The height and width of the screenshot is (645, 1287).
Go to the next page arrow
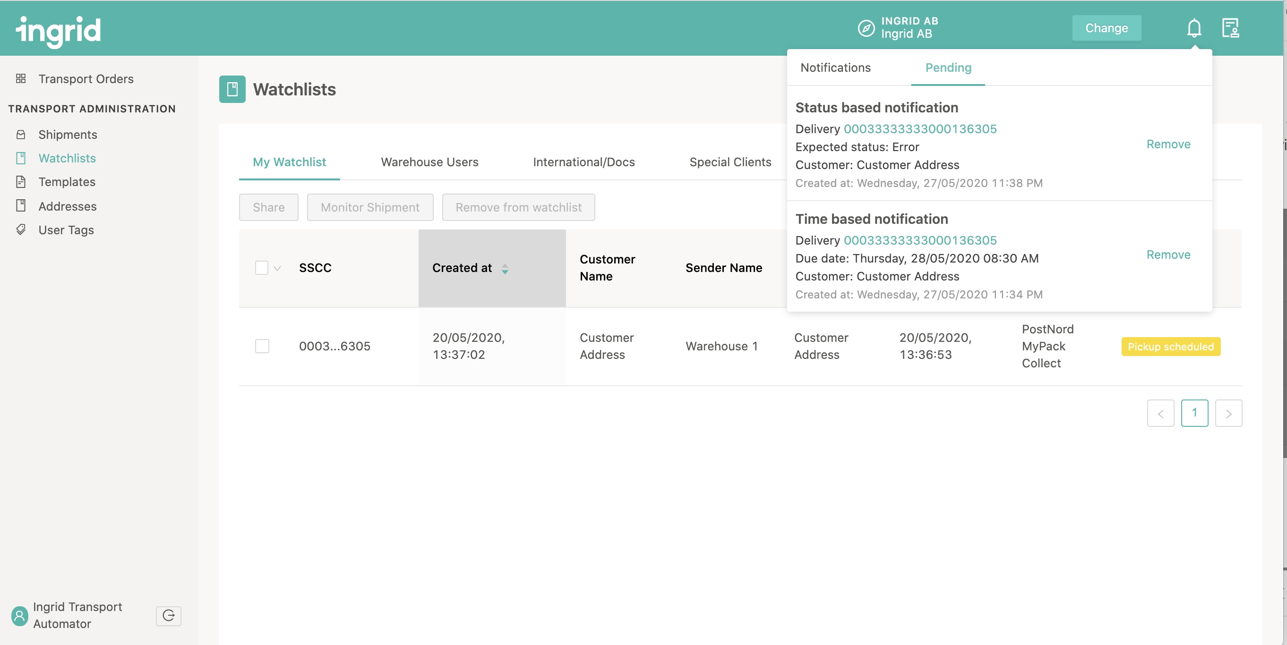click(x=1228, y=413)
